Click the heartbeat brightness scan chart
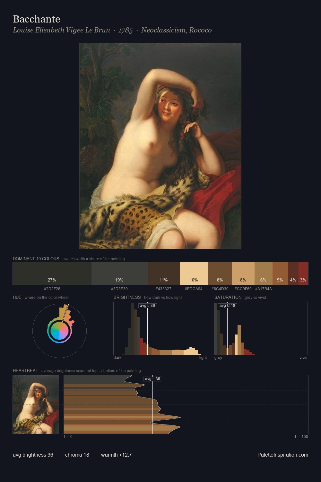321x482 pixels. 186,405
